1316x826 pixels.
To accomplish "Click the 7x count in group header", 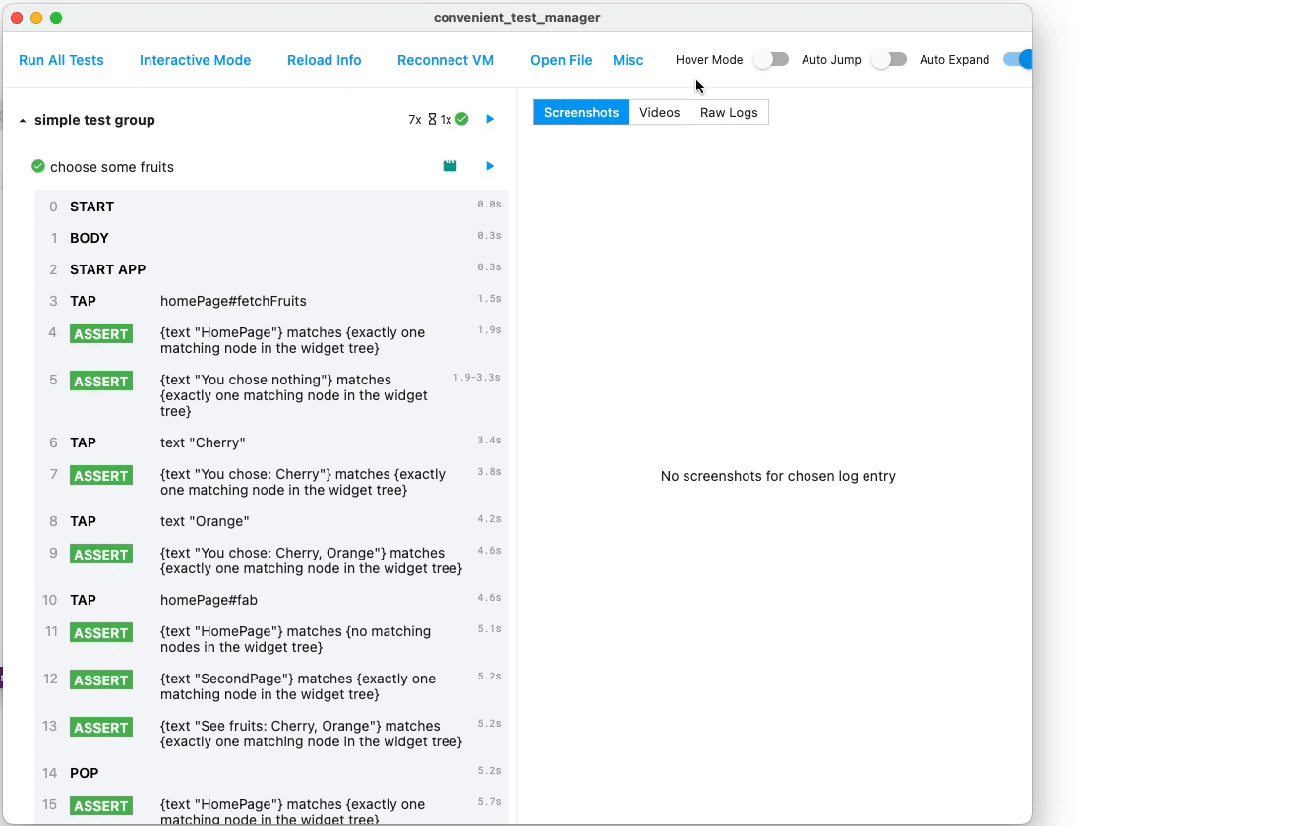I will 415,120.
